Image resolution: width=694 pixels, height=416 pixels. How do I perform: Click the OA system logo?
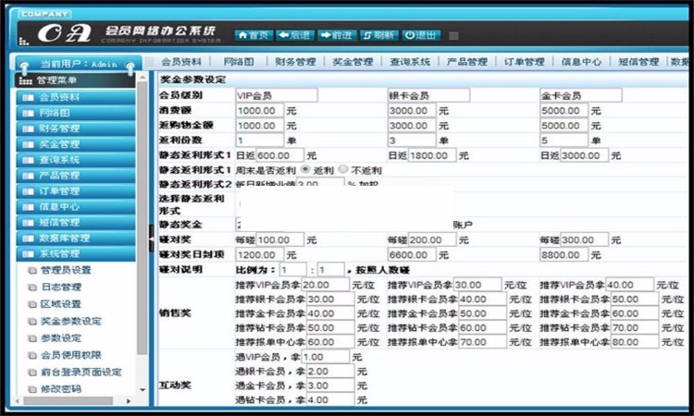(64, 33)
